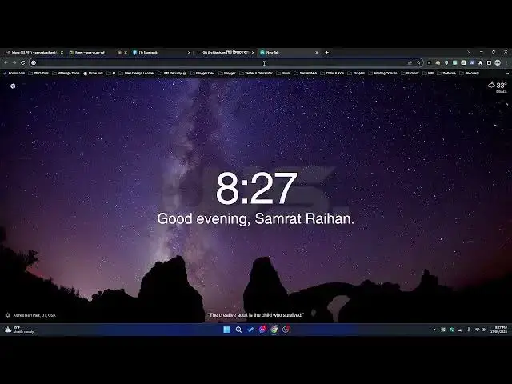Switch to the Architecture tab
The width and height of the screenshot is (512, 384).
[x=224, y=52]
